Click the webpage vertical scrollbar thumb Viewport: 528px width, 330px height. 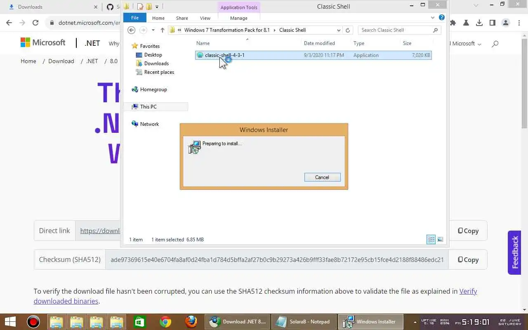pyautogui.click(x=524, y=84)
